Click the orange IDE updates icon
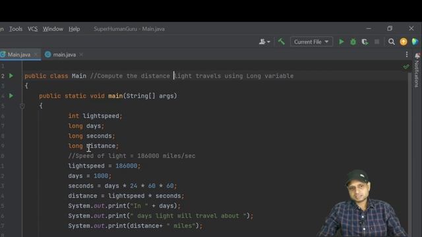Viewport: 422px width, 237px height. click(403, 41)
